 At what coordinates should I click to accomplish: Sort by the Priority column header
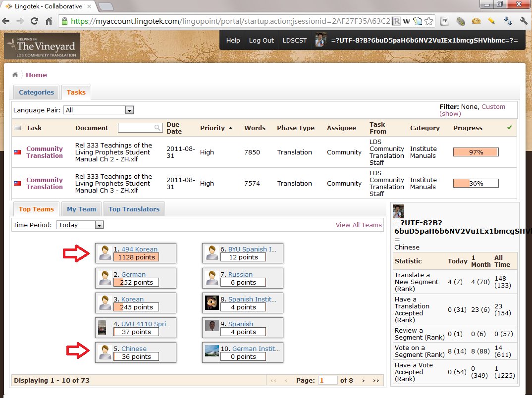point(216,128)
